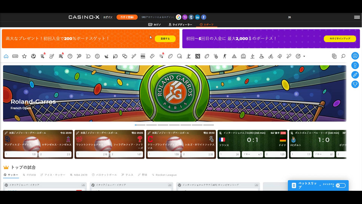Select first carousel slide indicator
The image size is (362, 204).
coord(140,125)
